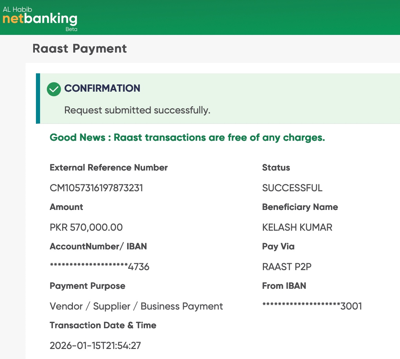Click the Good News free charges notice
Image resolution: width=400 pixels, height=359 pixels.
187,138
